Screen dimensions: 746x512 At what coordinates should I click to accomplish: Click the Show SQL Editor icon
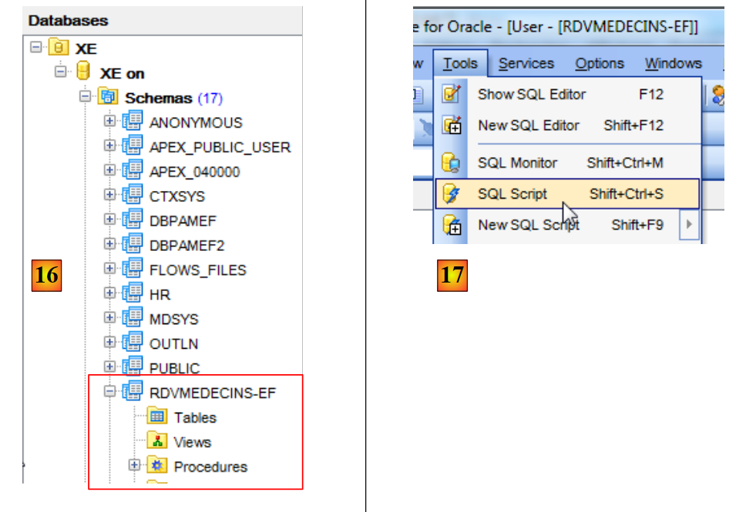[x=451, y=95]
